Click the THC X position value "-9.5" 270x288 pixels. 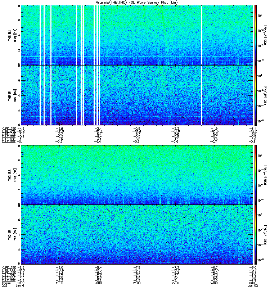[21, 267]
